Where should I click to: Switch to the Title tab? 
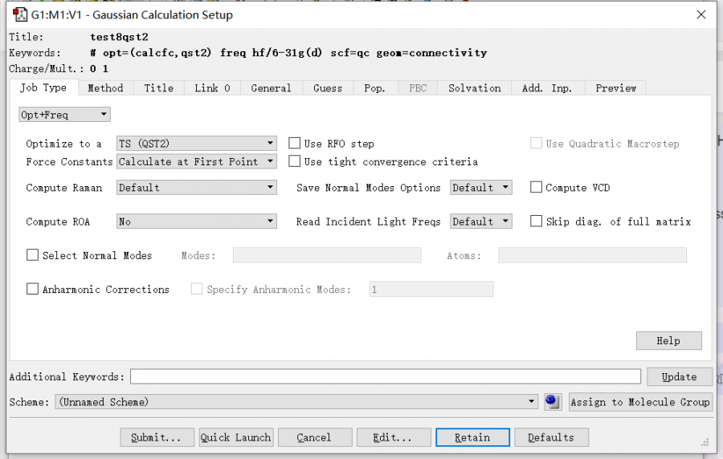tap(159, 88)
